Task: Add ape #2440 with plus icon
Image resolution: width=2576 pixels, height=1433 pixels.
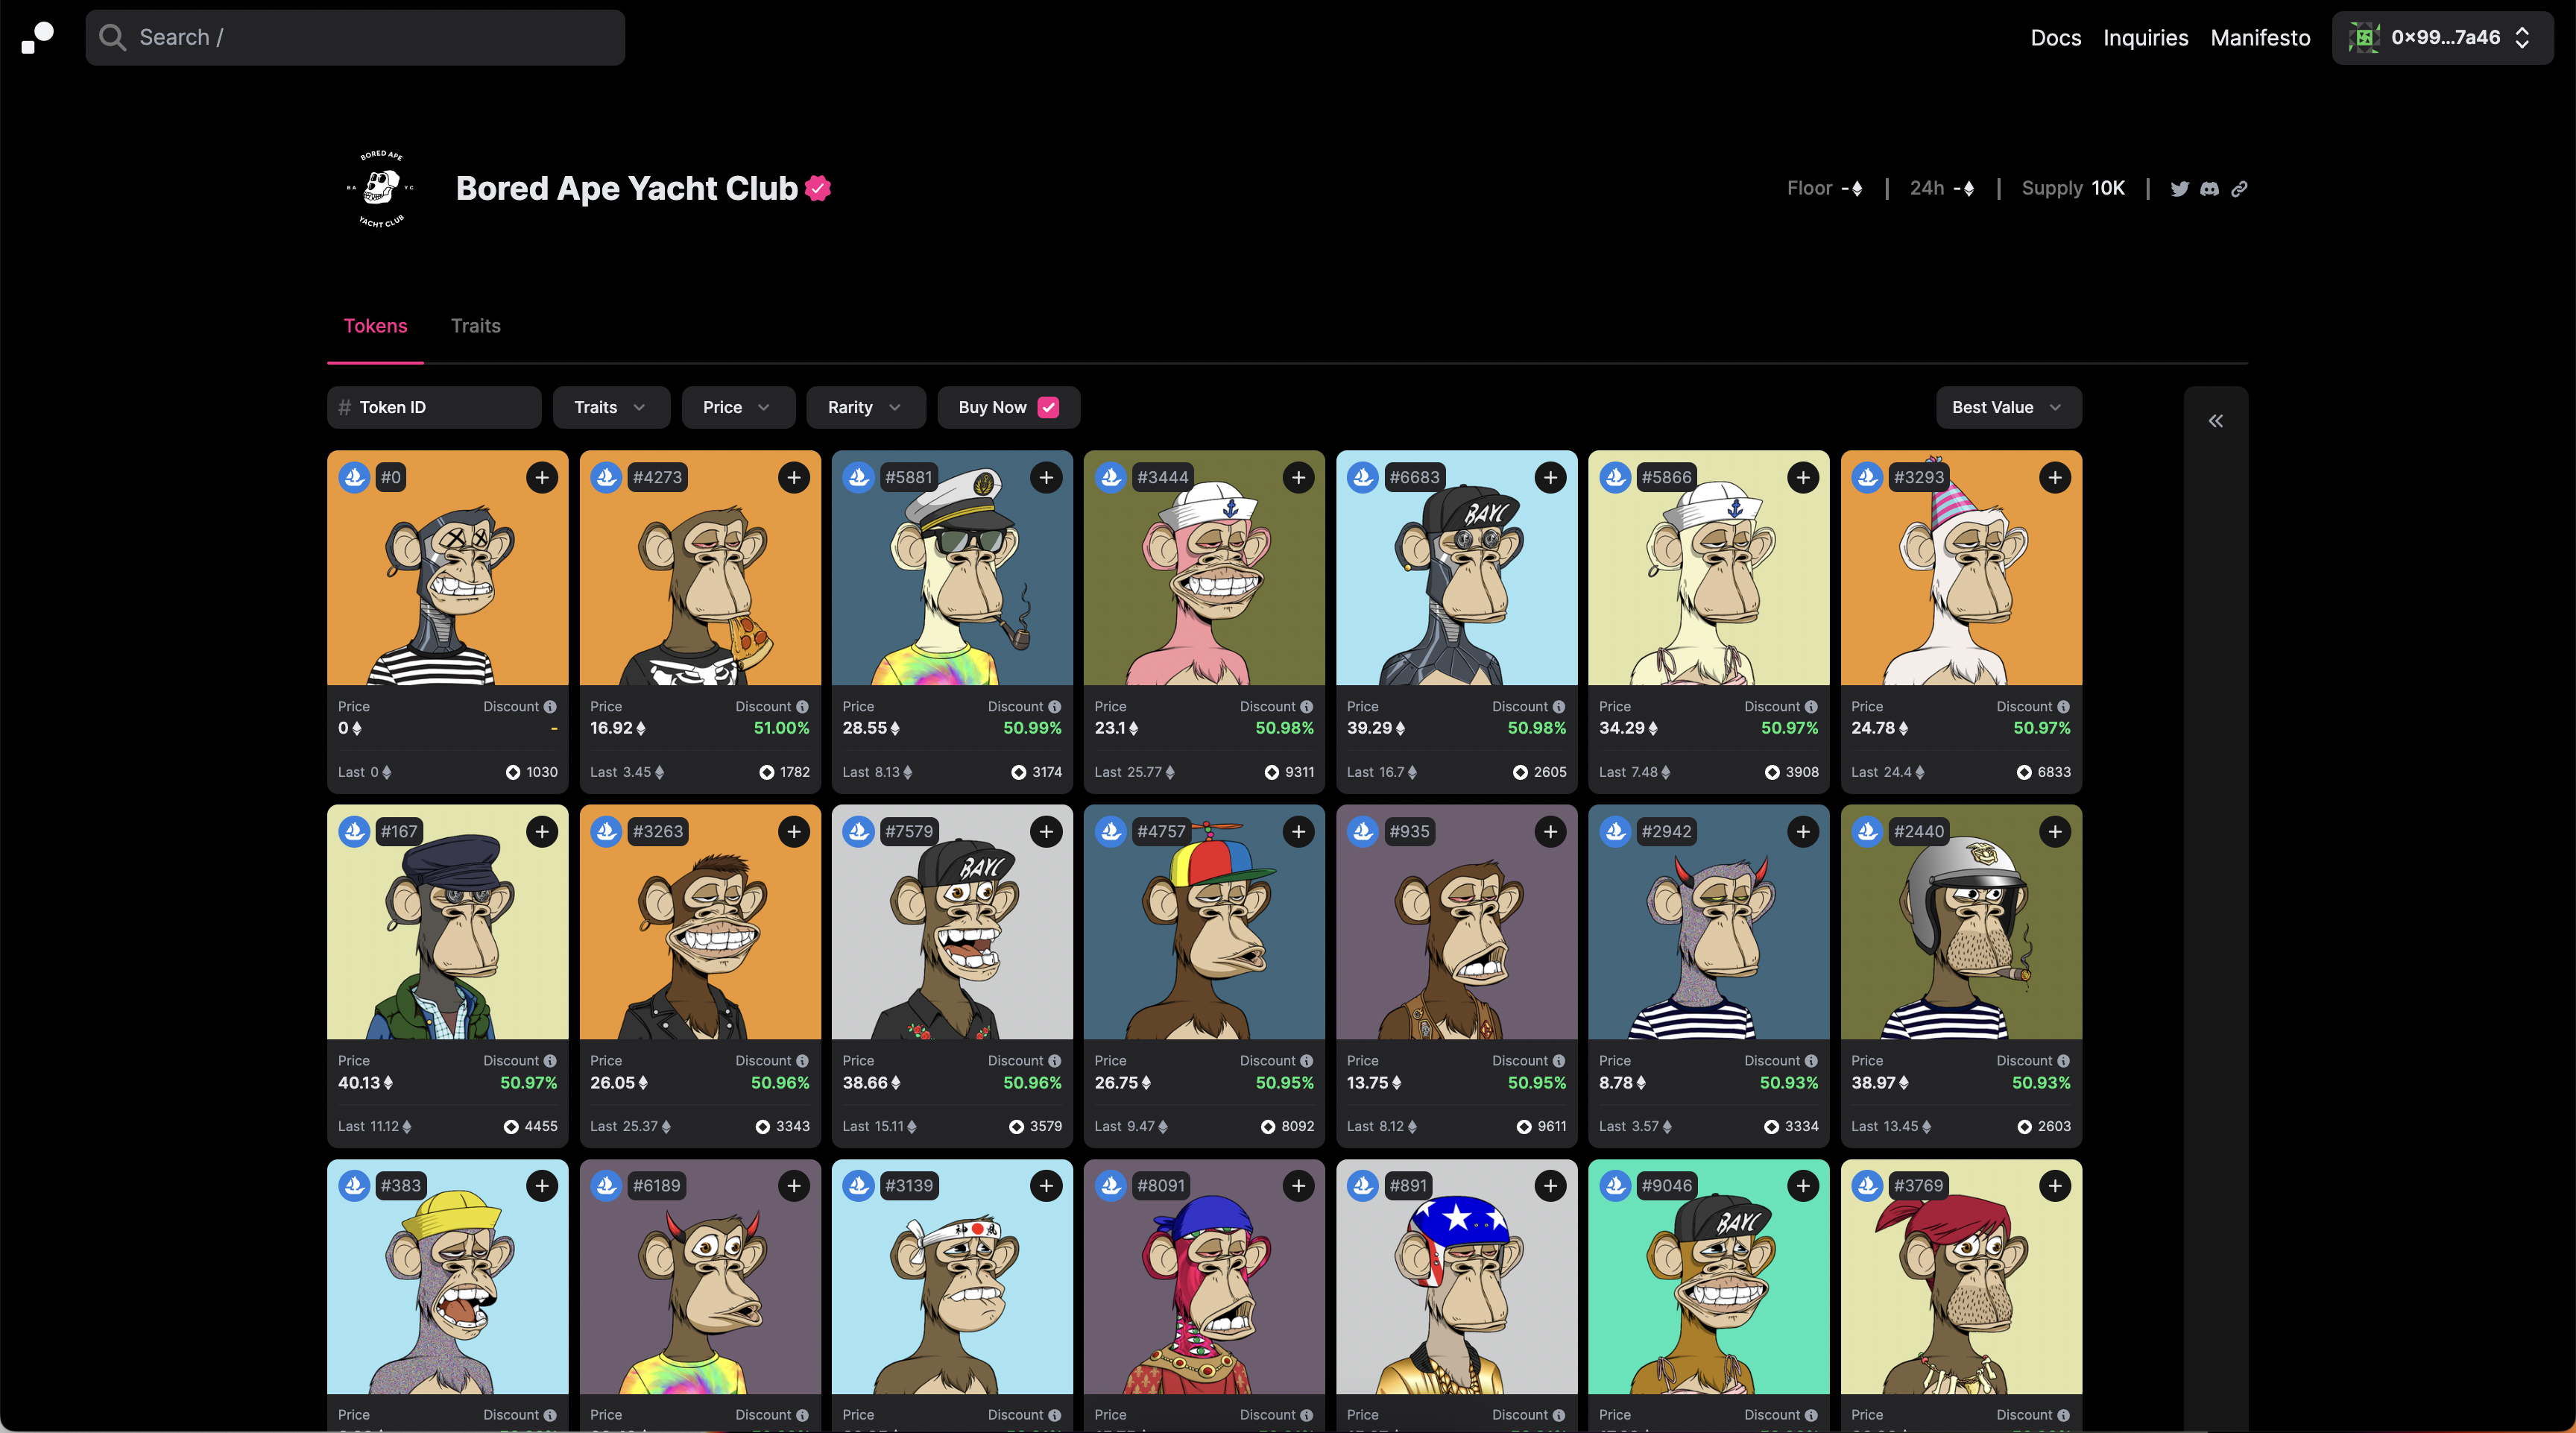Action: point(2055,832)
